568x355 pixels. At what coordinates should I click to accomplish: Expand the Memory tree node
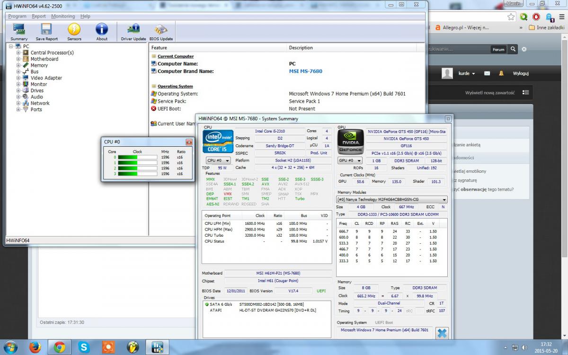coord(18,65)
